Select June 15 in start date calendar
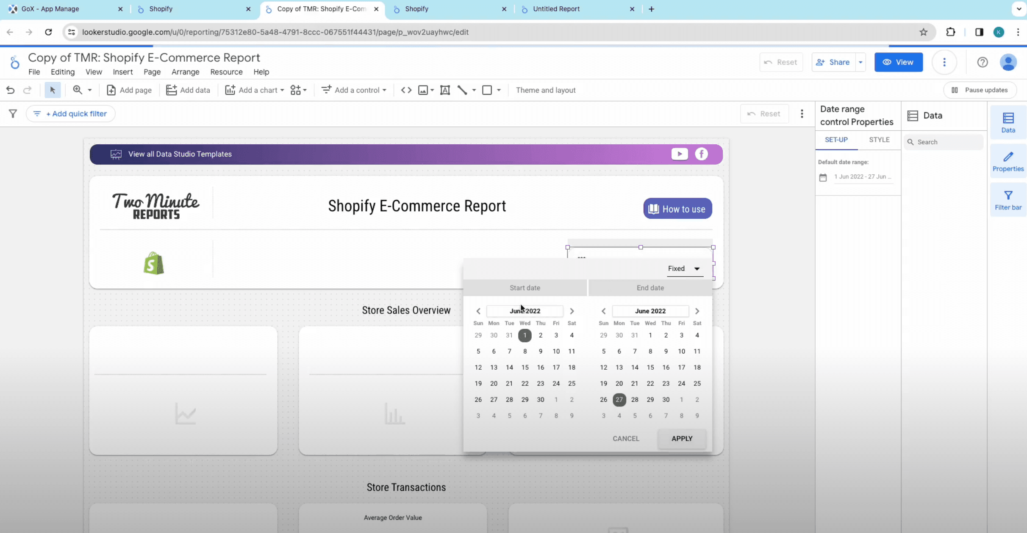This screenshot has height=533, width=1027. 525,367
